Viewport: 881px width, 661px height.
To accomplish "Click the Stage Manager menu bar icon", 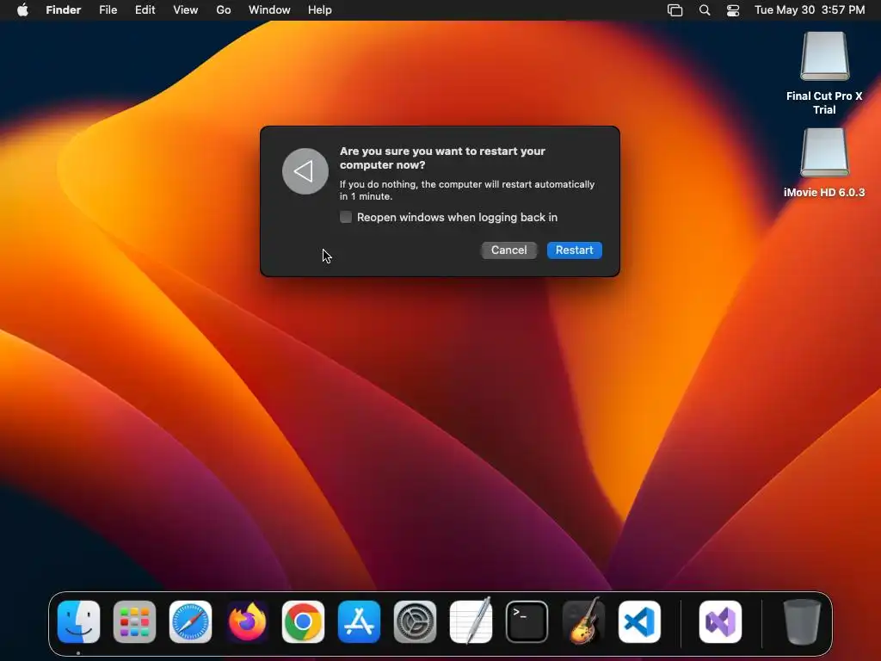I will [x=675, y=10].
